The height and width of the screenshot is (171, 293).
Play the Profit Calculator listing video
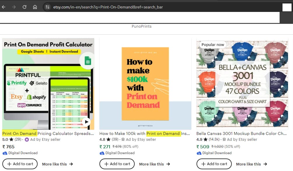(86, 122)
